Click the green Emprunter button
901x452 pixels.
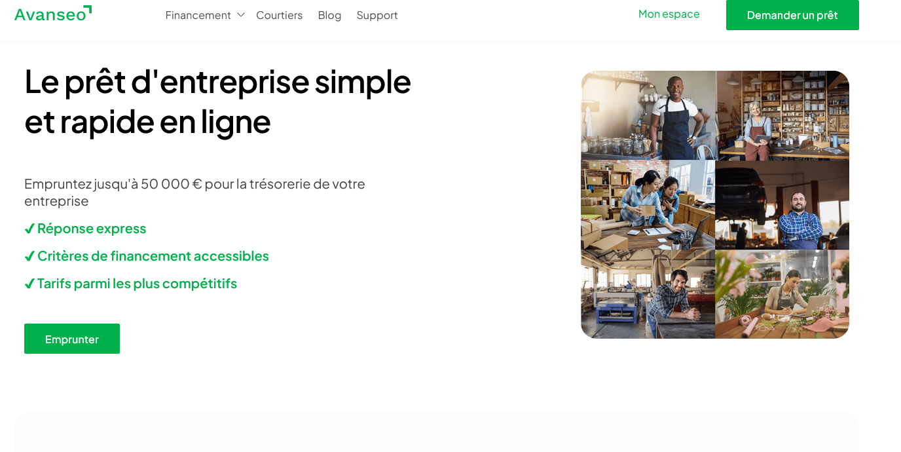[72, 339]
